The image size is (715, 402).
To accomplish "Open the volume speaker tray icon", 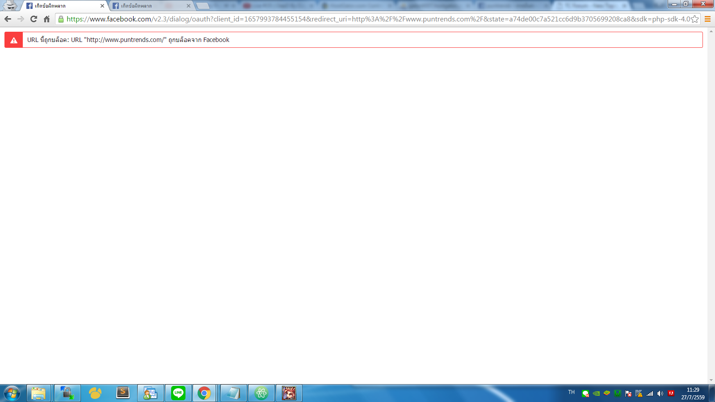I will [x=660, y=394].
